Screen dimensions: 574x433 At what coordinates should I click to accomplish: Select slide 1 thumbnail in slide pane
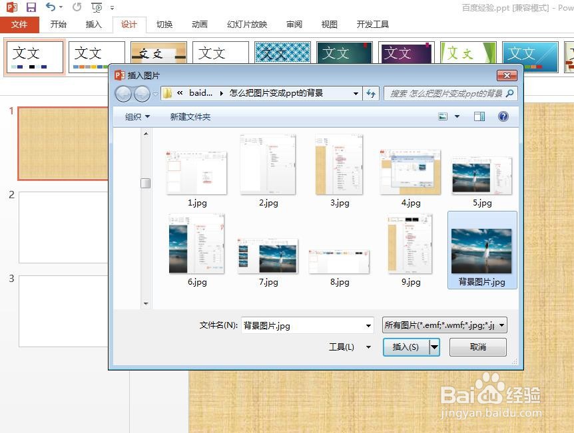pos(63,144)
